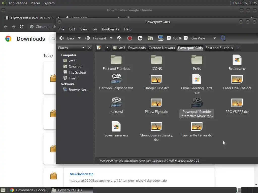This screenshot has width=258, height=193.
Task: Open the Go menu
Action: click(95, 29)
